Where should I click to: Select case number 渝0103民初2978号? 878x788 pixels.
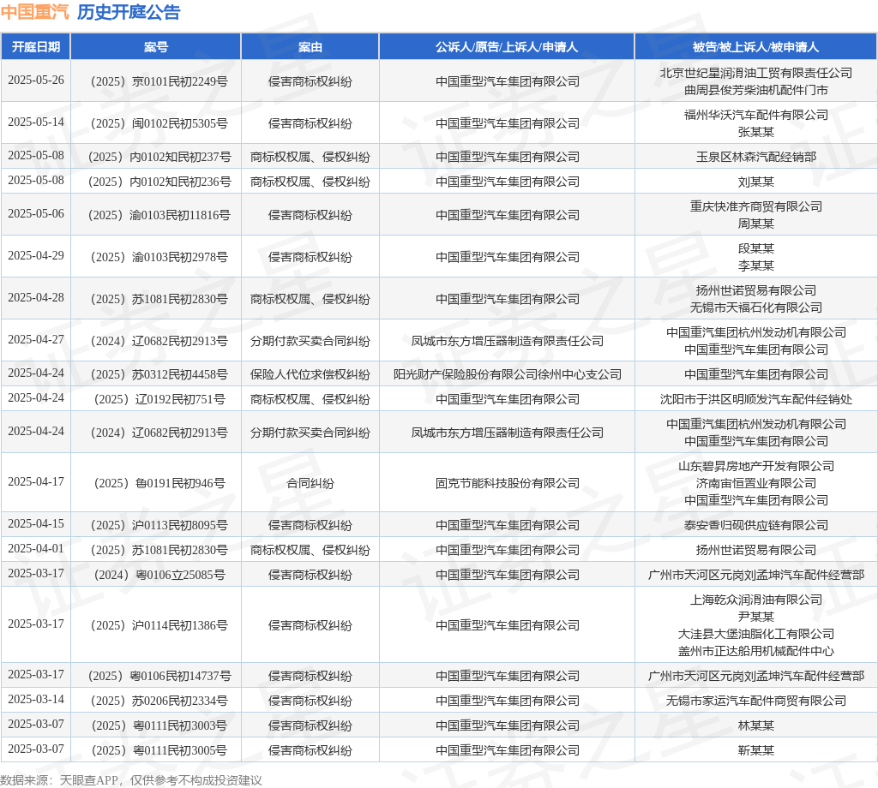[x=159, y=257]
